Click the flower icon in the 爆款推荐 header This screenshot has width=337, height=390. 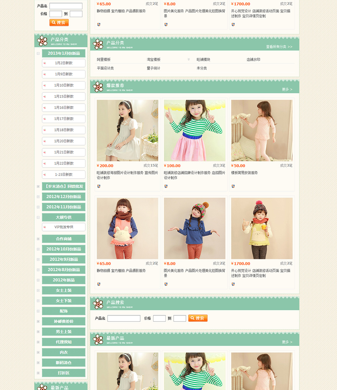tap(98, 87)
